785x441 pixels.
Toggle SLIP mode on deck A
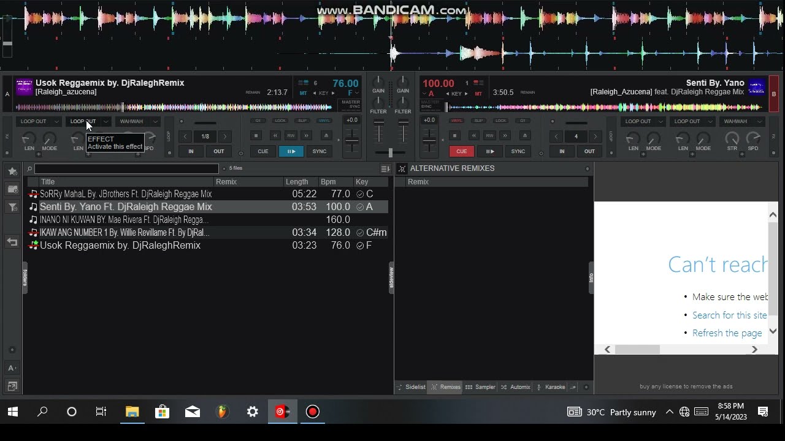[302, 121]
